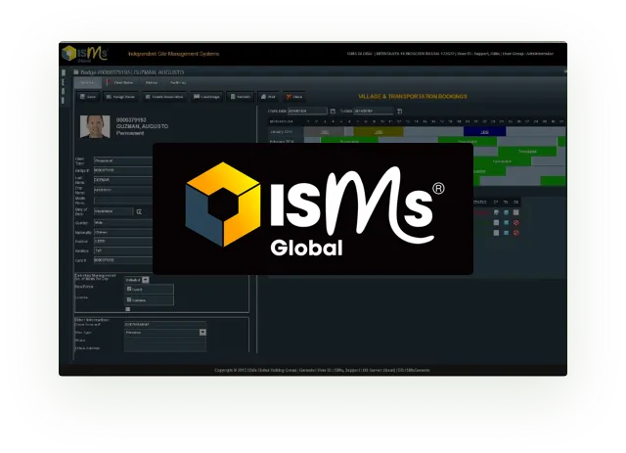Click the red cancel icon in third status row
The height and width of the screenshot is (453, 626).
(515, 233)
